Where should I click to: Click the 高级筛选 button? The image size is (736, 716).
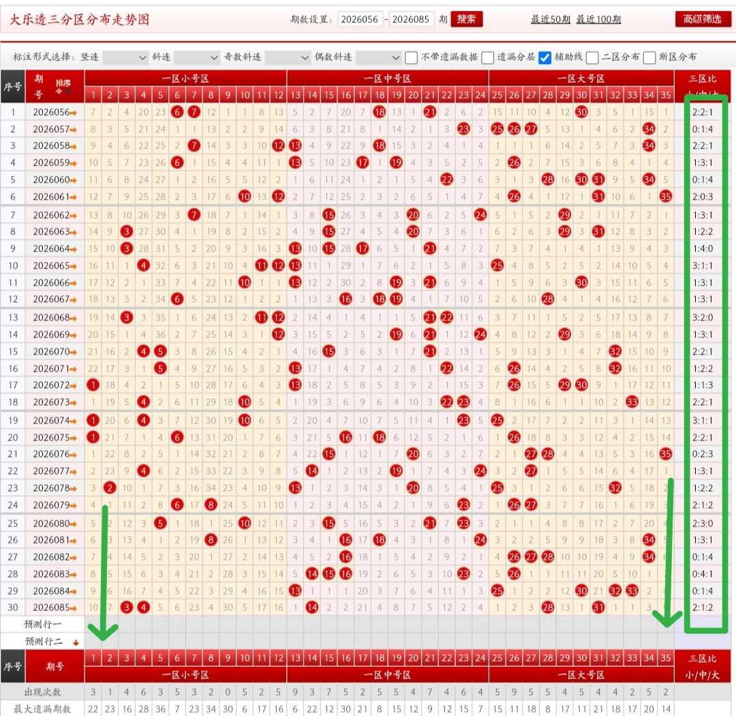click(x=703, y=19)
